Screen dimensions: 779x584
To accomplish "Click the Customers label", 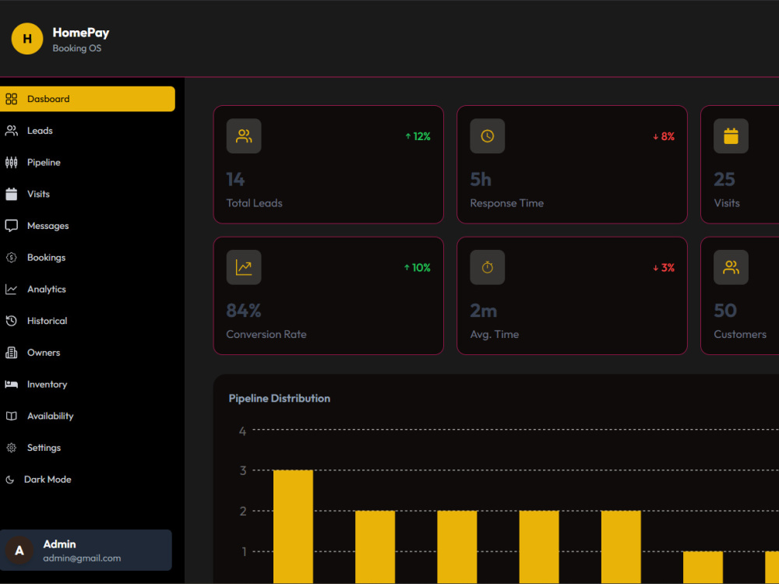I will pos(740,334).
